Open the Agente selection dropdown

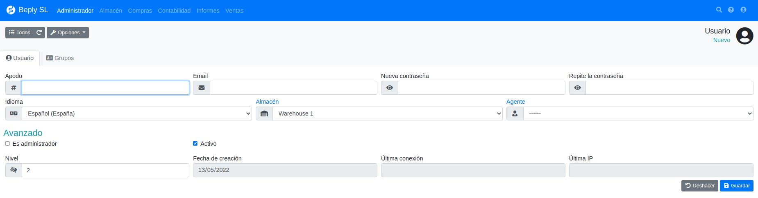tap(638, 113)
